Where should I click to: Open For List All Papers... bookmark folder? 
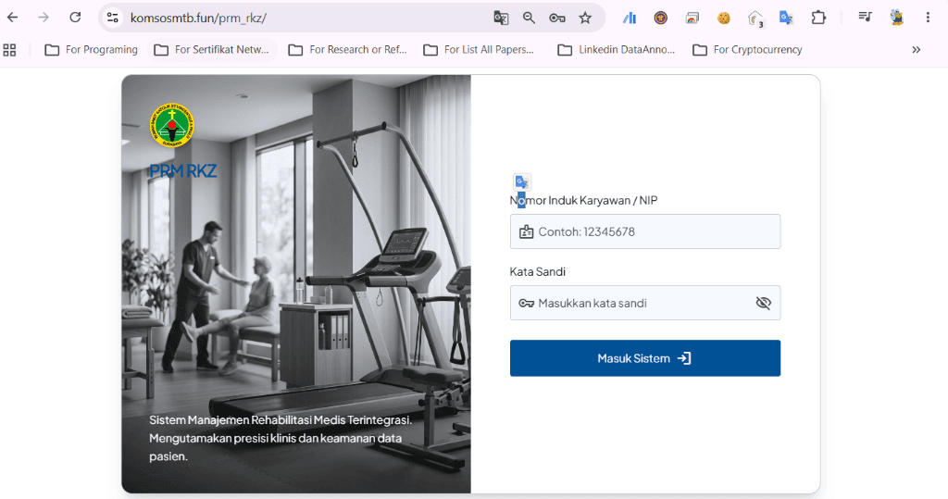coord(479,50)
